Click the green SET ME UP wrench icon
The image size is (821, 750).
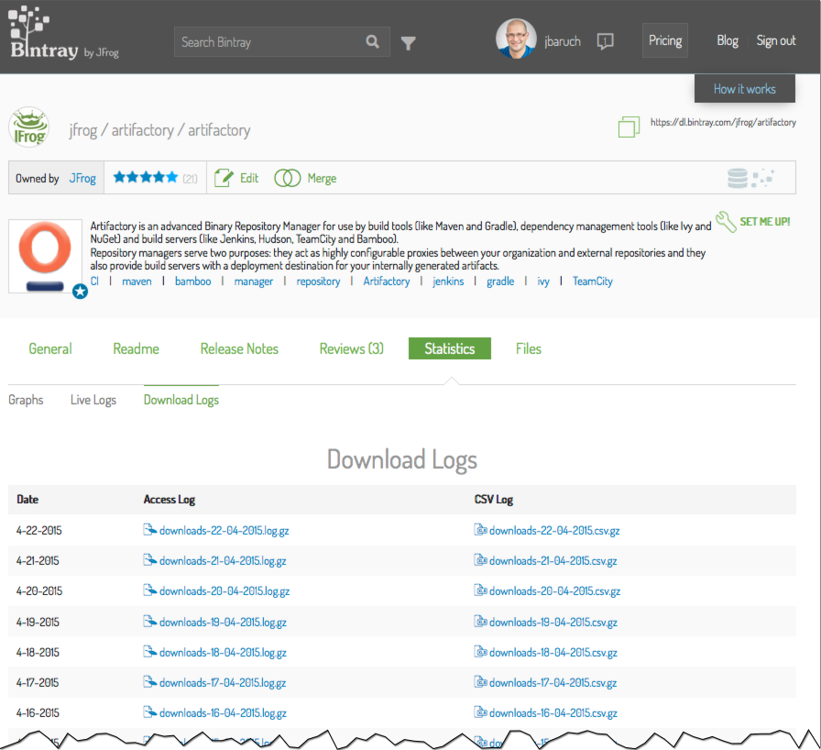tap(725, 221)
